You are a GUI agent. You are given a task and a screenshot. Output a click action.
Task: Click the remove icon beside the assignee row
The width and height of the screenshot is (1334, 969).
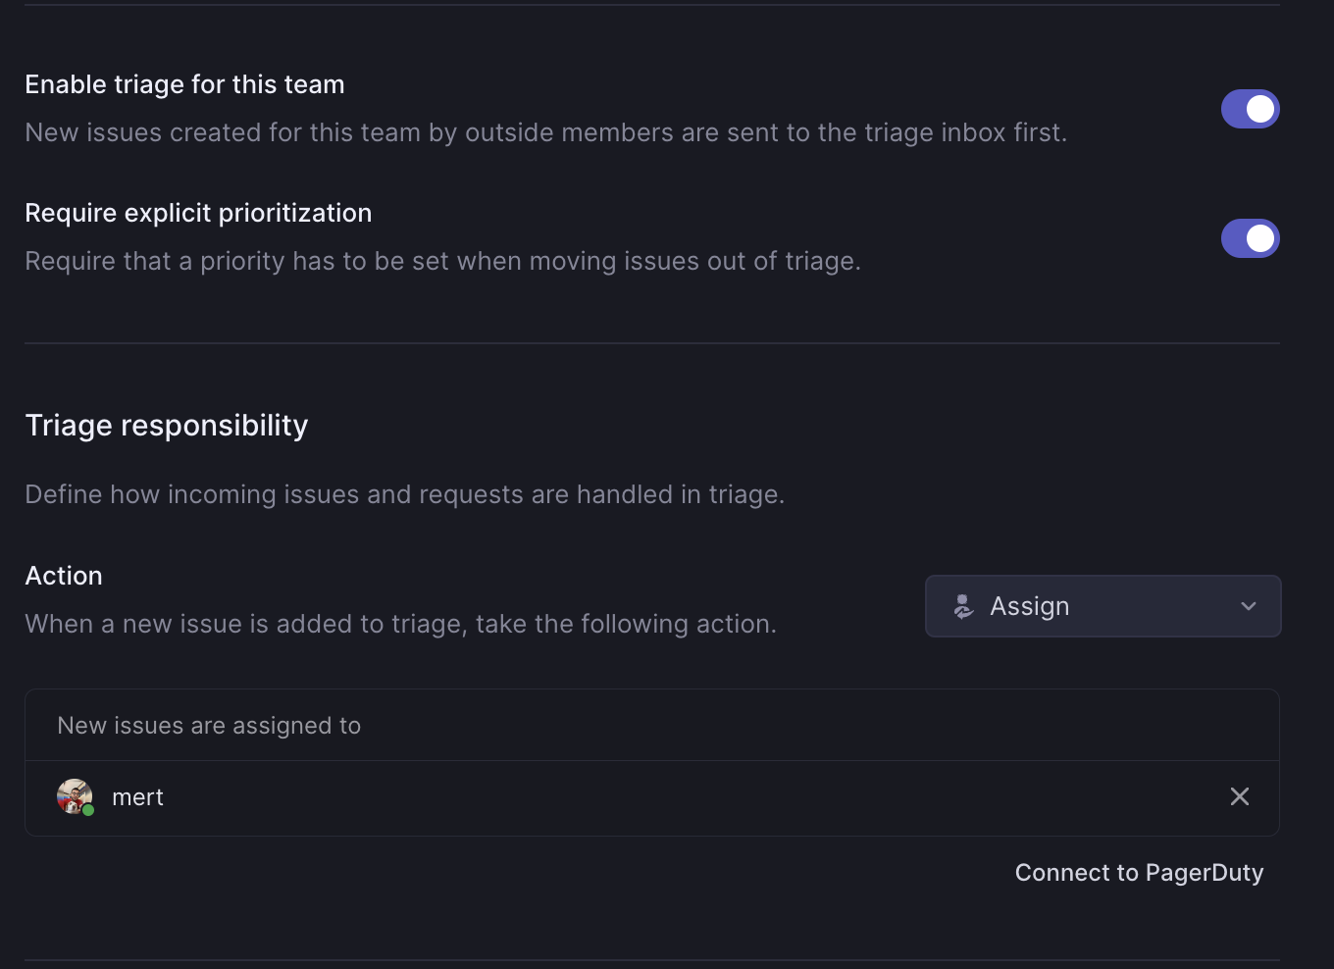tap(1239, 796)
